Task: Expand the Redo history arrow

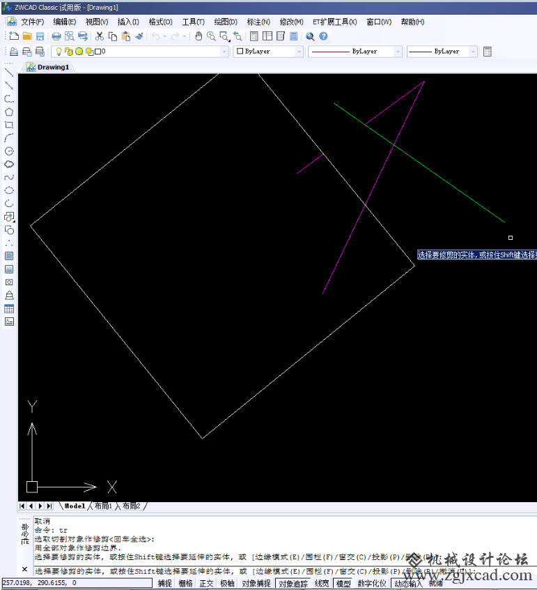Action: 184,36
